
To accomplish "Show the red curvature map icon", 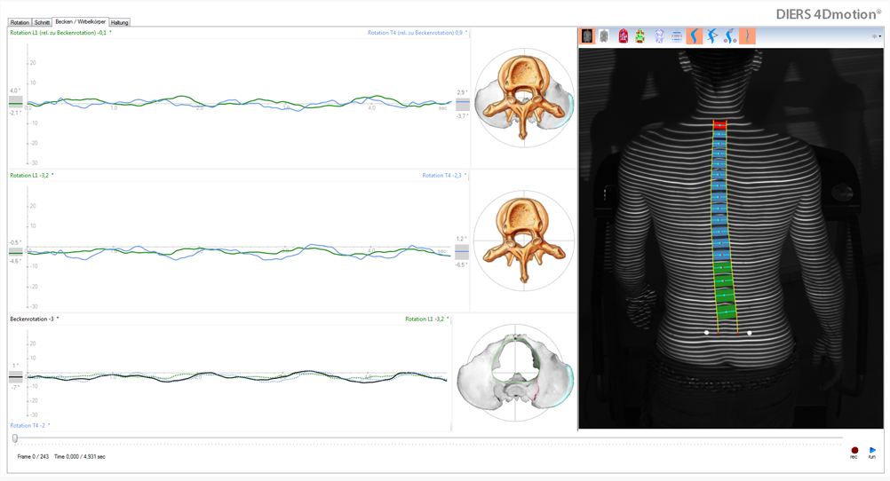I will click(623, 36).
